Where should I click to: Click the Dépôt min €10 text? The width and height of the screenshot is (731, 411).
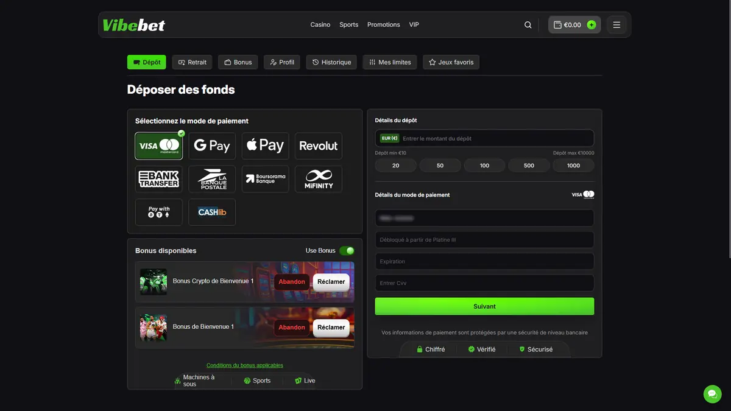[x=390, y=153]
